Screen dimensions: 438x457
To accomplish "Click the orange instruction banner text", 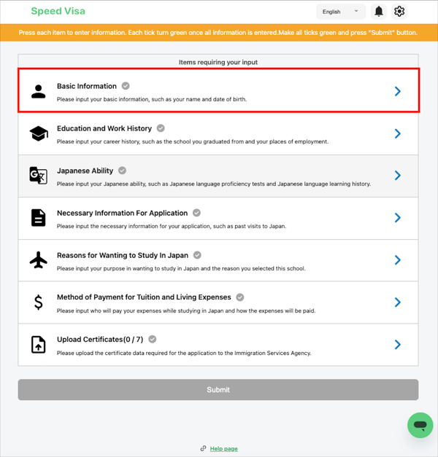I will pyautogui.click(x=218, y=33).
